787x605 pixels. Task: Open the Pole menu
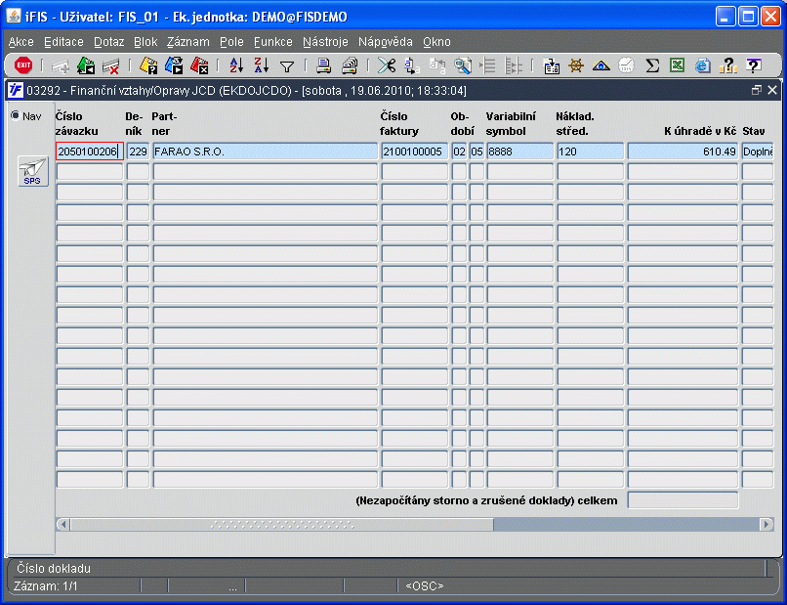pyautogui.click(x=231, y=42)
